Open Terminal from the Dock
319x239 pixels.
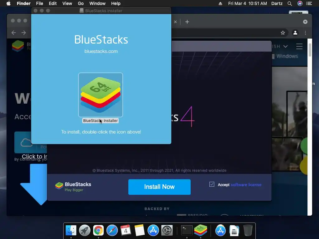(187, 230)
